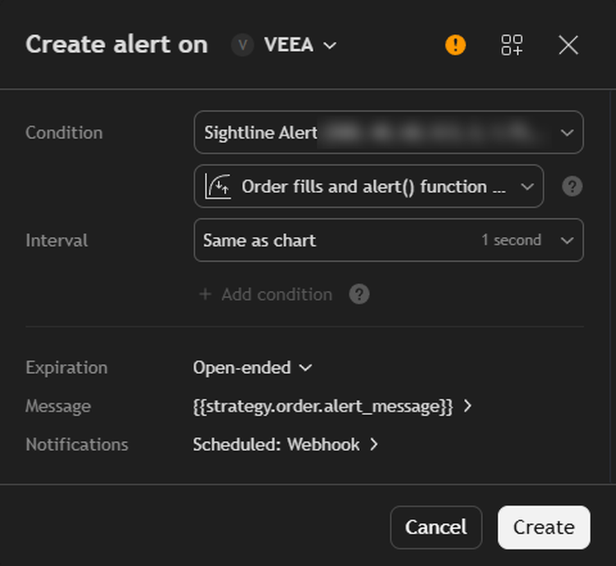Image resolution: width=616 pixels, height=566 pixels.
Task: Open the VEEA symbol dropdown
Action: click(x=300, y=45)
